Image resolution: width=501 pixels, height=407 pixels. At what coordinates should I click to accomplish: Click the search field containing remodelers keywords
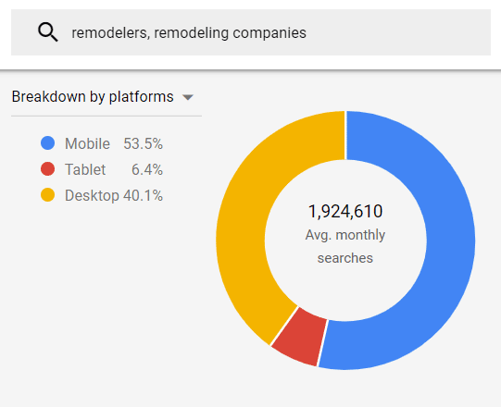[x=251, y=32]
